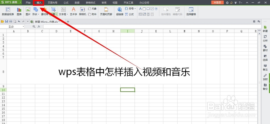Click the fx insert function icon
The height and width of the screenshot is (124, 270).
39,27
